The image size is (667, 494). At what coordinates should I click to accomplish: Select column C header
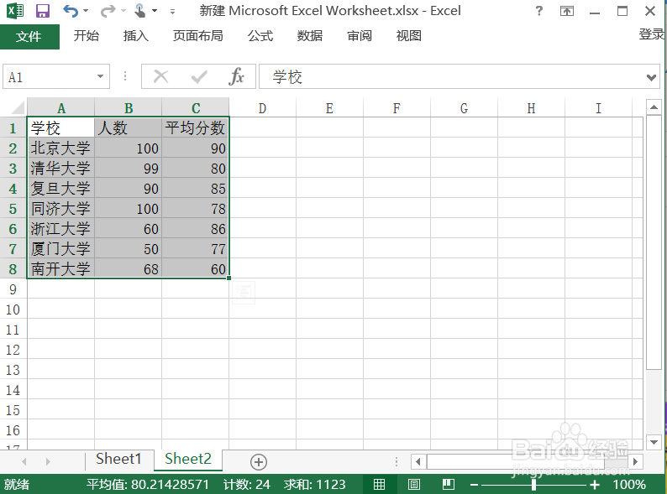(195, 108)
